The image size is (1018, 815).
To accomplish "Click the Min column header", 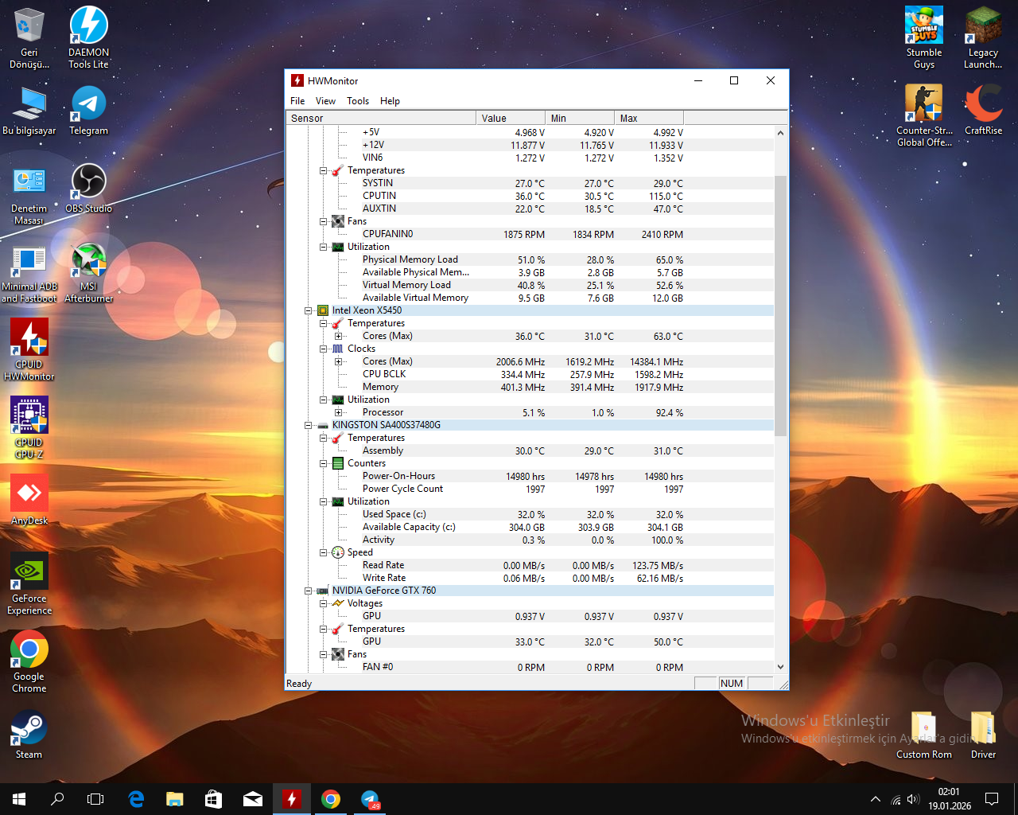I will pyautogui.click(x=580, y=118).
